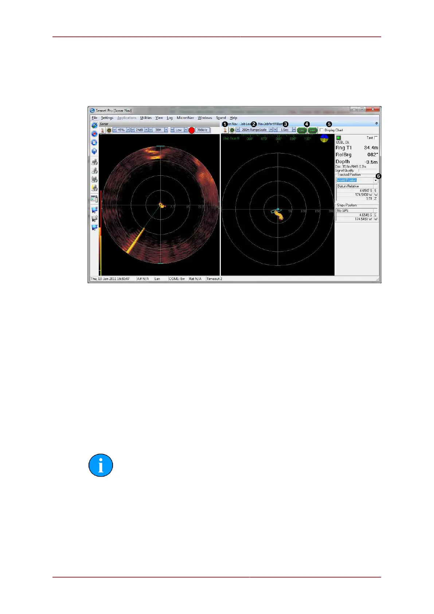This screenshot has height=614, width=434.
Task: Decrease the 30M sonar range
Action: coord(151,130)
